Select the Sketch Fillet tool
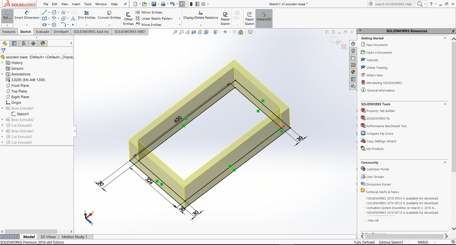Viewport: 456px width, 245px height. pyautogui.click(x=63, y=25)
